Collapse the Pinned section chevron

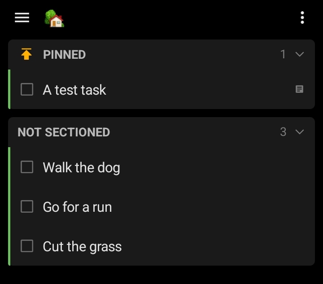(300, 54)
